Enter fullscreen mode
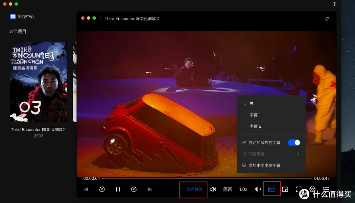This screenshot has width=355, height=203. 298,189
